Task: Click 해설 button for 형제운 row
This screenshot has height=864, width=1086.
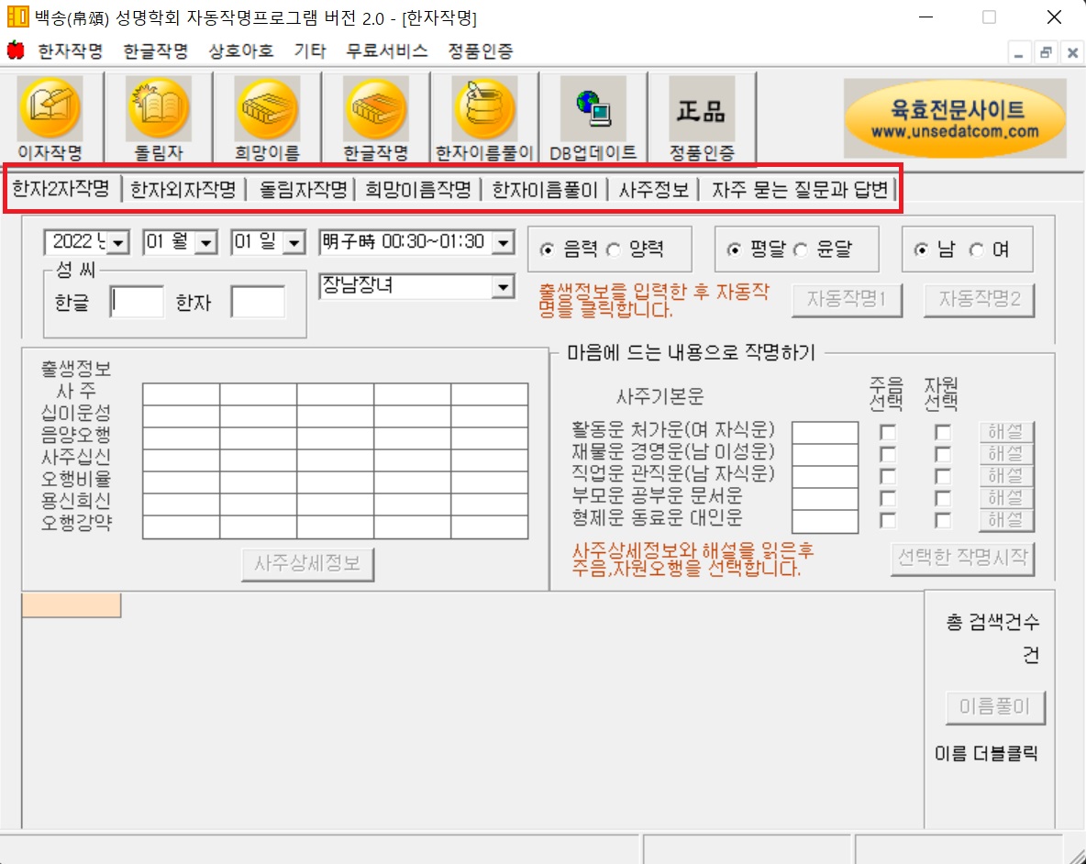Action: point(1006,521)
